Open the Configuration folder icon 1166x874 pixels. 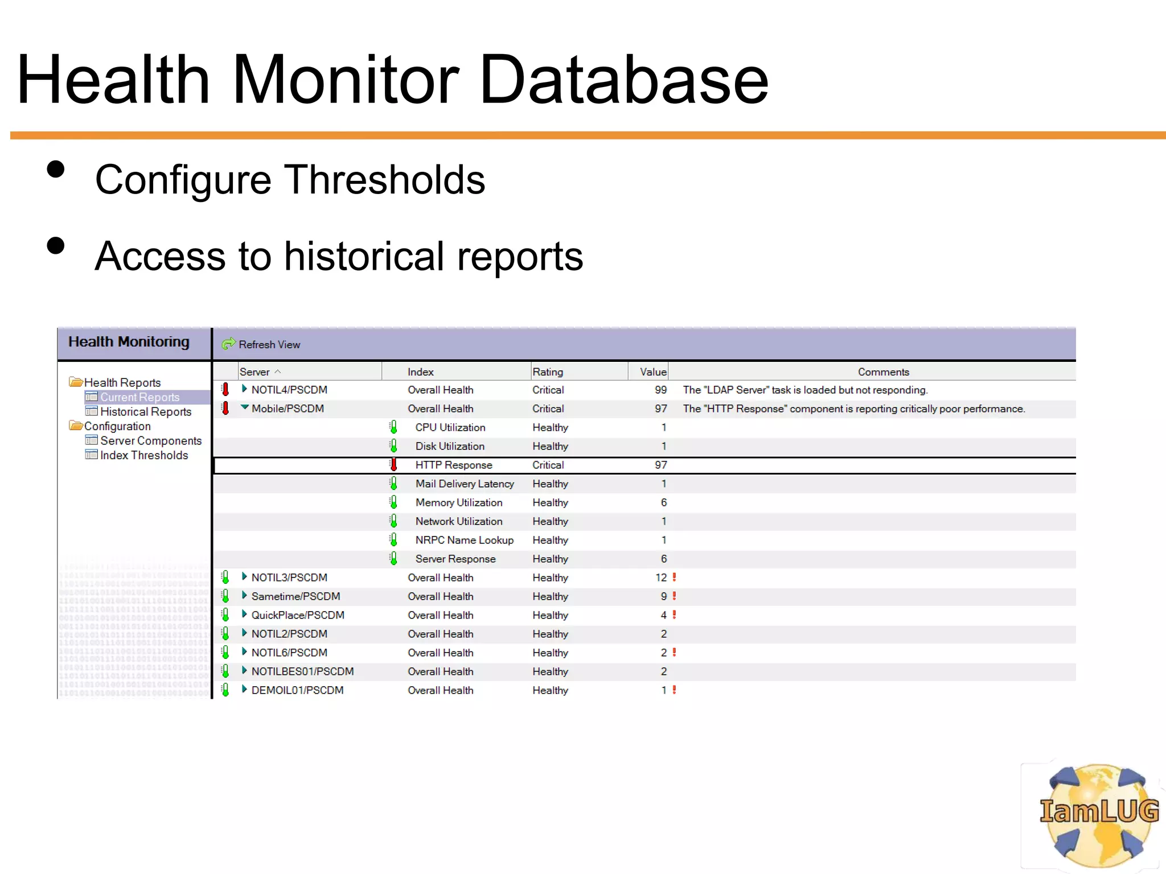[76, 425]
